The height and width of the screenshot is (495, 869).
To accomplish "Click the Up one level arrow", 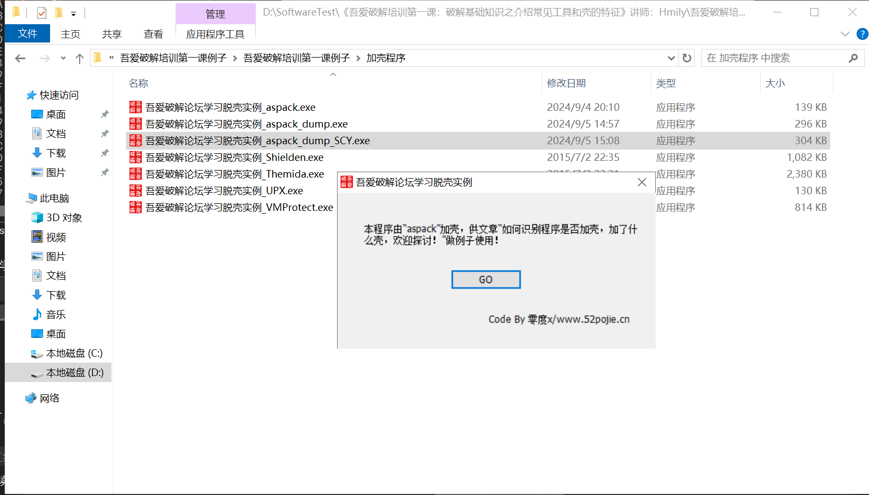I will [80, 58].
